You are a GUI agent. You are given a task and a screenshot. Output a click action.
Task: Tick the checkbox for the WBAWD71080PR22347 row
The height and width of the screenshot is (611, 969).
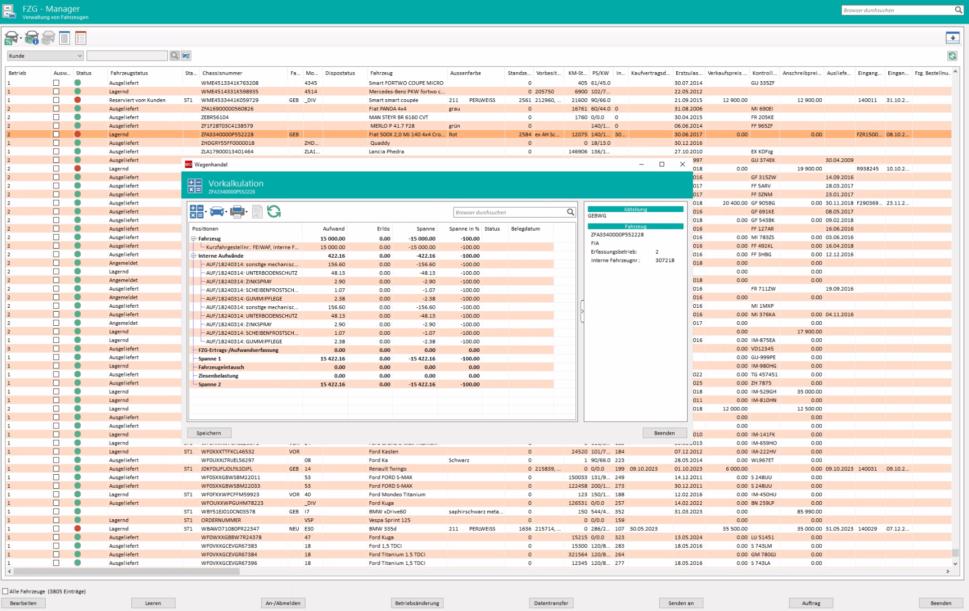pos(56,529)
